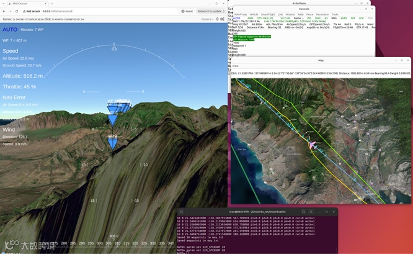Open the browser tab search chevron
Image resolution: width=413 pixels, height=254 pixels.
tap(4, 4)
